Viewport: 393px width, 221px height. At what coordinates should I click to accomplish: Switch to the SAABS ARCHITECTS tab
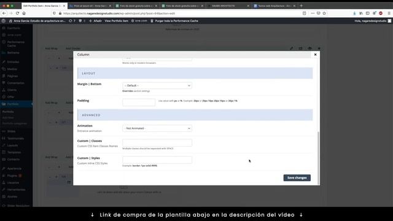228,6
